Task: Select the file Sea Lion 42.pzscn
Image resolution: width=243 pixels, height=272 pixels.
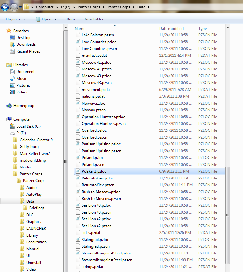Action: pyautogui.click(x=97, y=226)
